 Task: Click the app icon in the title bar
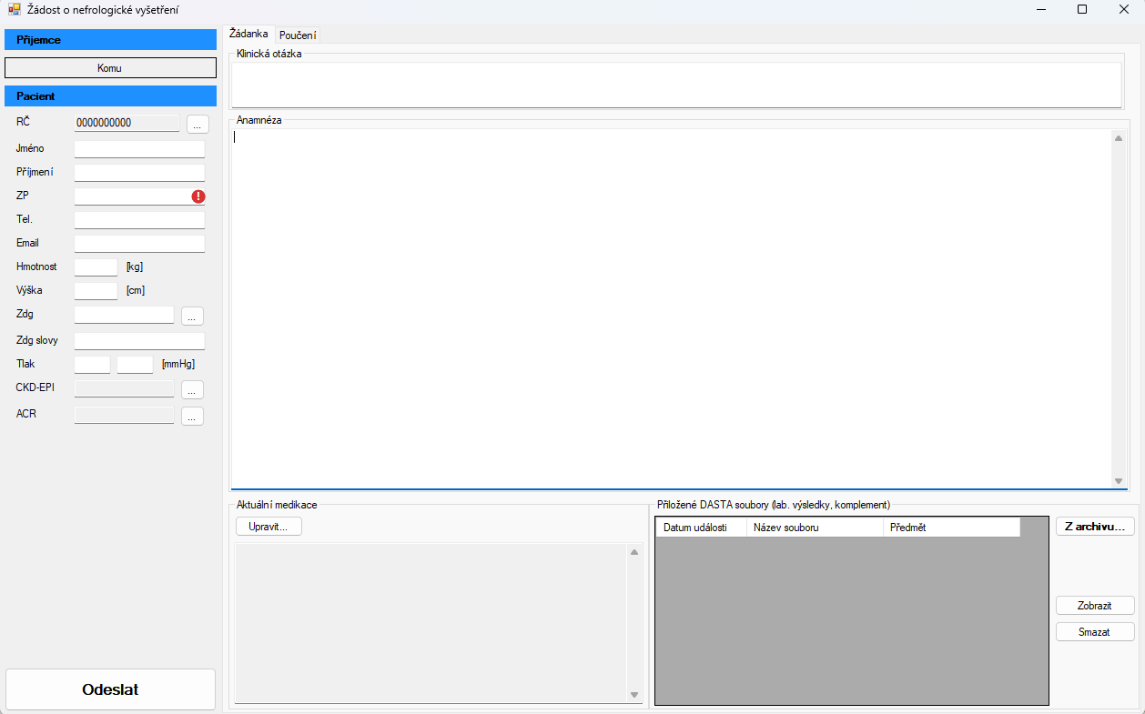tap(15, 9)
